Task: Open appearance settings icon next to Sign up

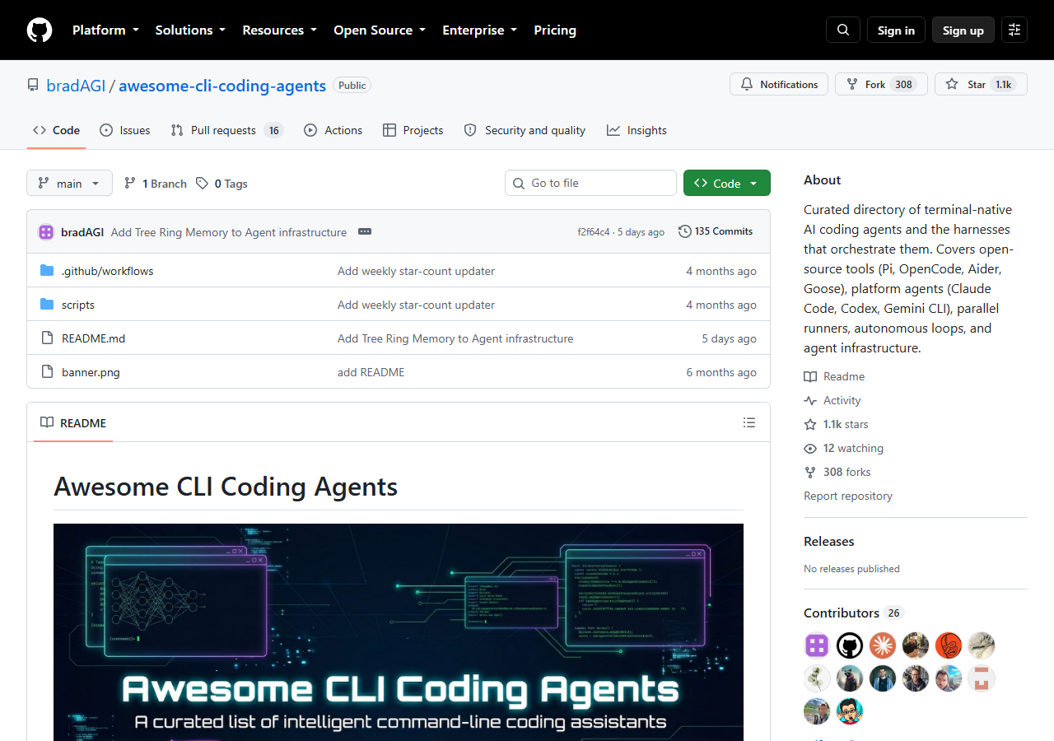Action: click(1014, 30)
